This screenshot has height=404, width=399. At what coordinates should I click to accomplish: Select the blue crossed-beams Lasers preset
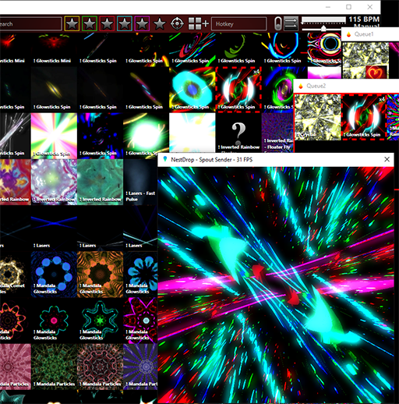[x=54, y=228]
